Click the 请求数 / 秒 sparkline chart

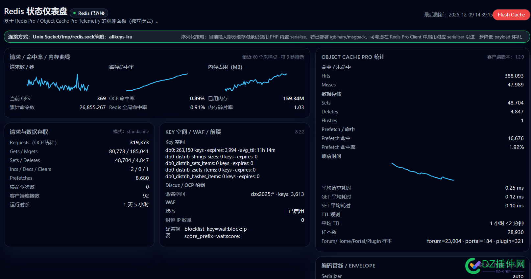(x=58, y=83)
